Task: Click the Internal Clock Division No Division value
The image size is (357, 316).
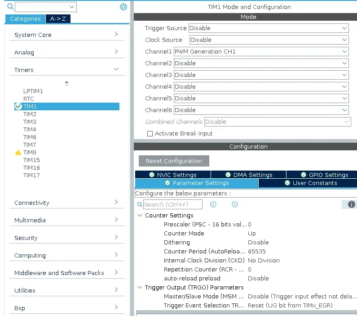Action: click(264, 260)
